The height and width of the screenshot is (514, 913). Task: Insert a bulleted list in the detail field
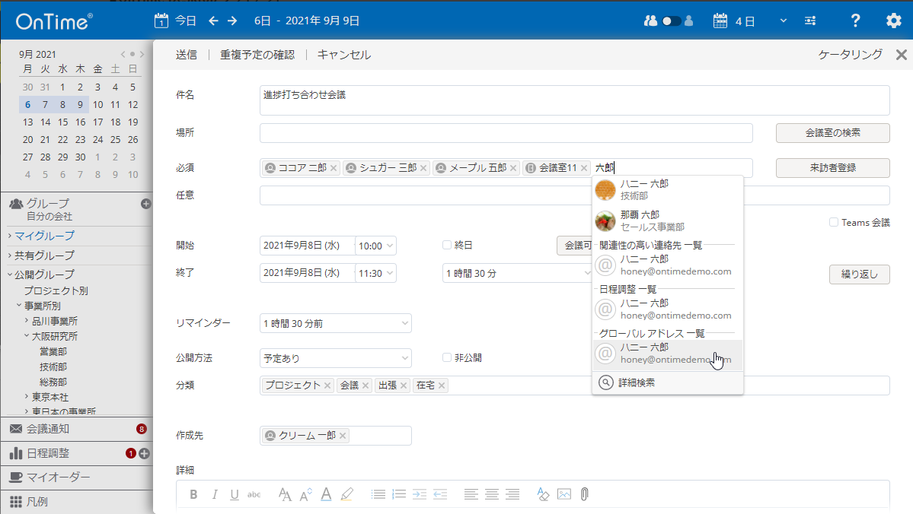pyautogui.click(x=378, y=494)
